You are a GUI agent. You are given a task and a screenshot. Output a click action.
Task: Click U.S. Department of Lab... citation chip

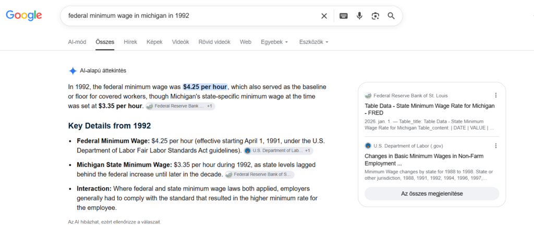(278, 150)
